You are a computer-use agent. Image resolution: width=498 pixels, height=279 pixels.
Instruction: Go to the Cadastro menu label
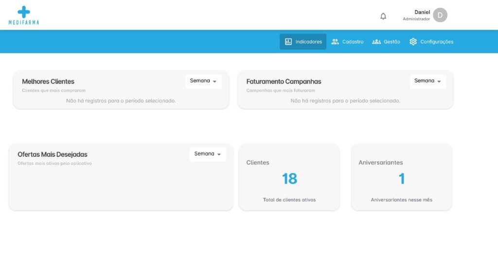click(x=353, y=42)
